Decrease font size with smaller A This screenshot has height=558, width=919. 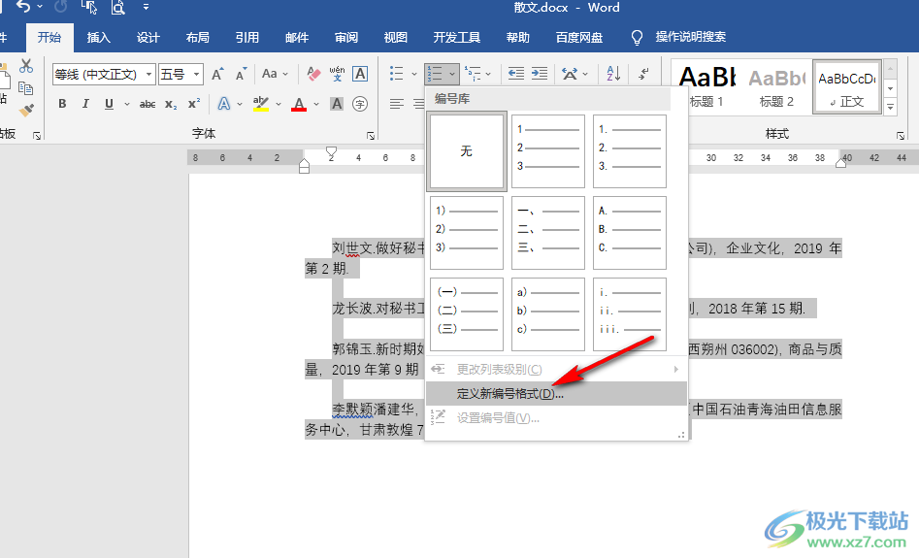click(x=241, y=74)
